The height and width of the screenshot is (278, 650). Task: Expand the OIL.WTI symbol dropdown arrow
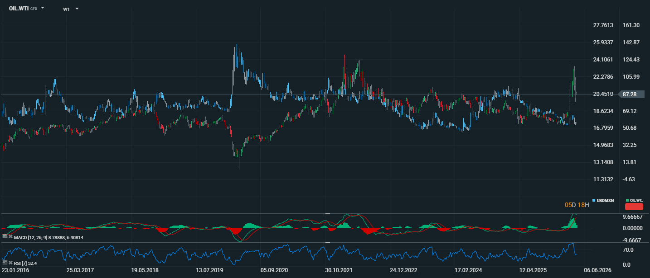coord(43,8)
